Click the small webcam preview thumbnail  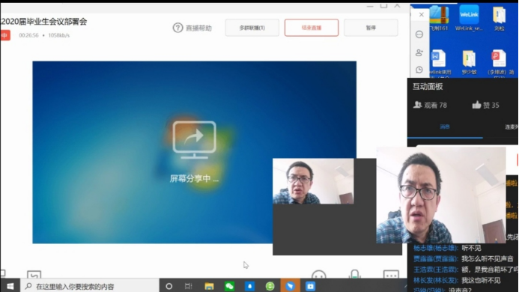pyautogui.click(x=313, y=181)
